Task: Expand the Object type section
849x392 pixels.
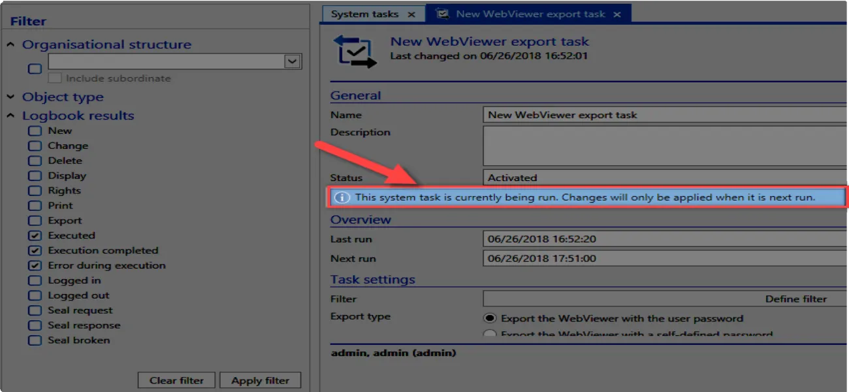Action: coord(10,97)
